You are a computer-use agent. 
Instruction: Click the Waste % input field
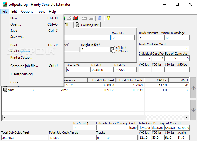(78, 70)
